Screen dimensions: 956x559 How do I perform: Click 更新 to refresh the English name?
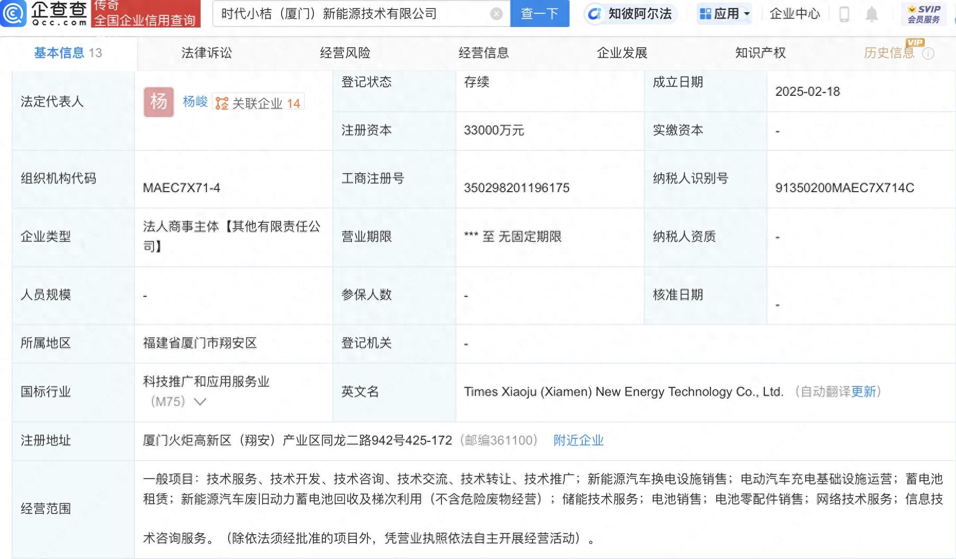tap(863, 392)
